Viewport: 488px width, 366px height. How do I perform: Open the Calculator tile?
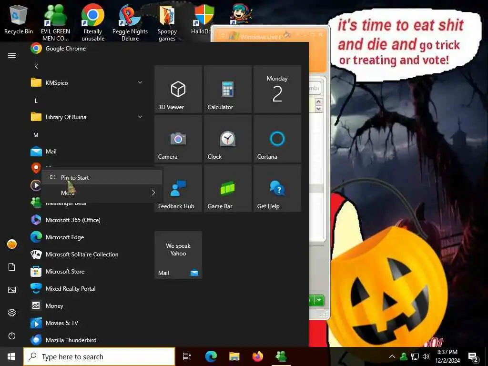[228, 89]
